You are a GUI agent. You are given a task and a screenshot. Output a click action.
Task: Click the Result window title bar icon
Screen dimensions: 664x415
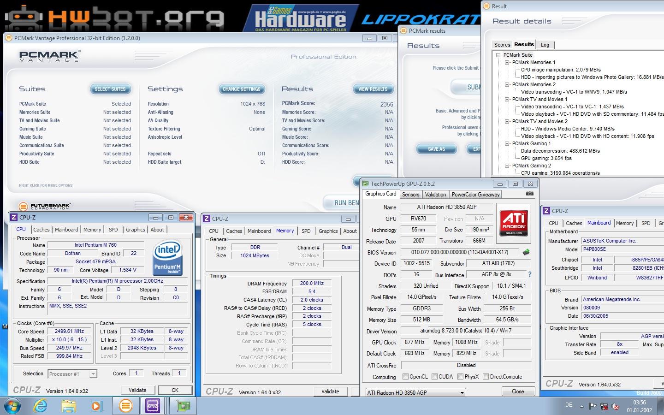click(x=486, y=6)
